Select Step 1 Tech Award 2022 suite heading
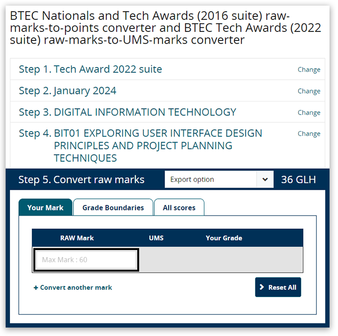The height and width of the screenshot is (336, 338). tap(90, 70)
